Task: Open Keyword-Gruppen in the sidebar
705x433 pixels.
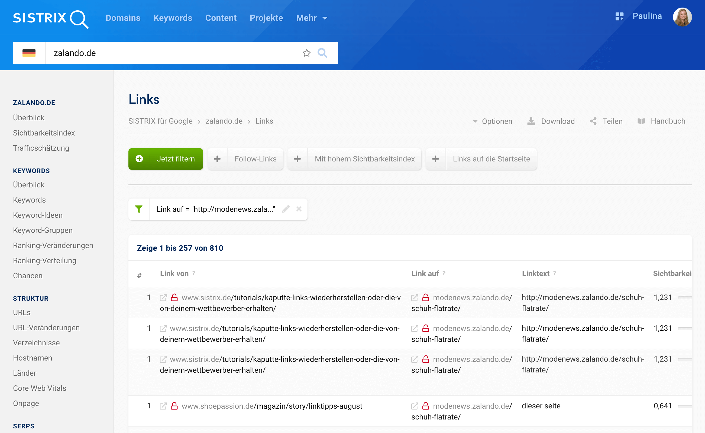Action: click(43, 230)
